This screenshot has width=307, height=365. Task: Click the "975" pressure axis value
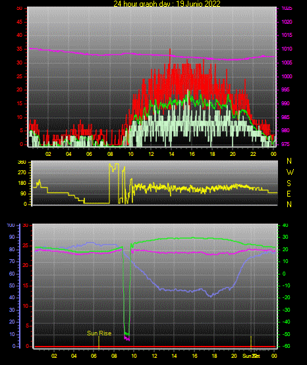pos(285,144)
